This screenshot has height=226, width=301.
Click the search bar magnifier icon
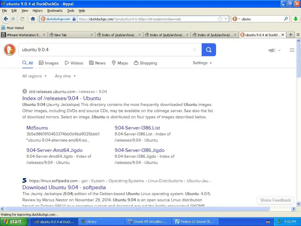point(286,19)
